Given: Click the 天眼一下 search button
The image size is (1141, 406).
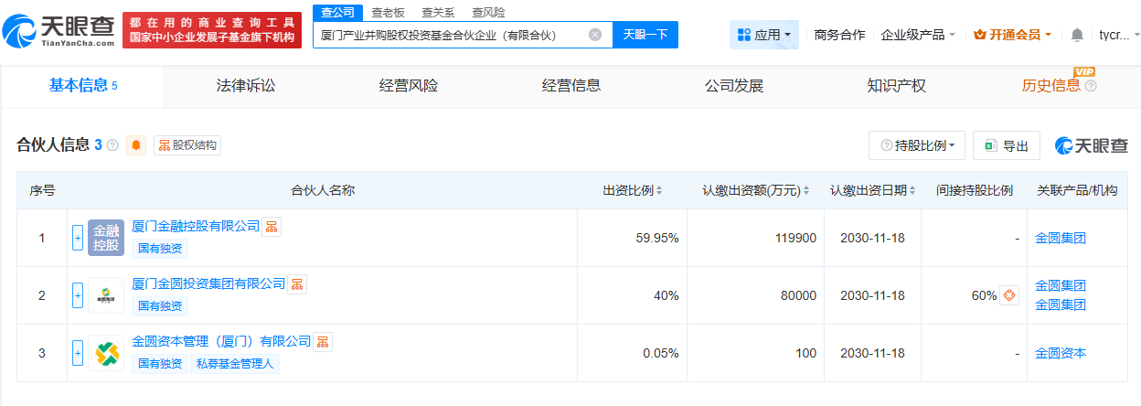Looking at the screenshot, I should point(645,35).
